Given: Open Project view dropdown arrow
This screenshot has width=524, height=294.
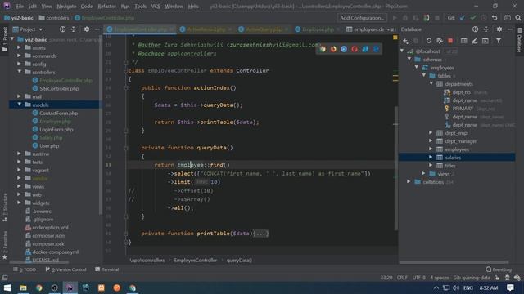Looking at the screenshot, I should [x=40, y=29].
